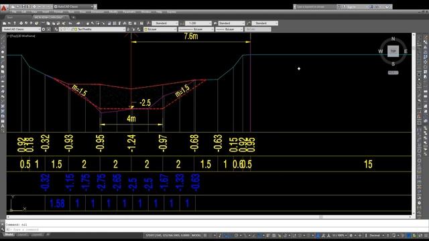This screenshot has width=429, height=241.
Task: Click the horizontal scrollbar thumb below drawing
Action: tap(321, 217)
